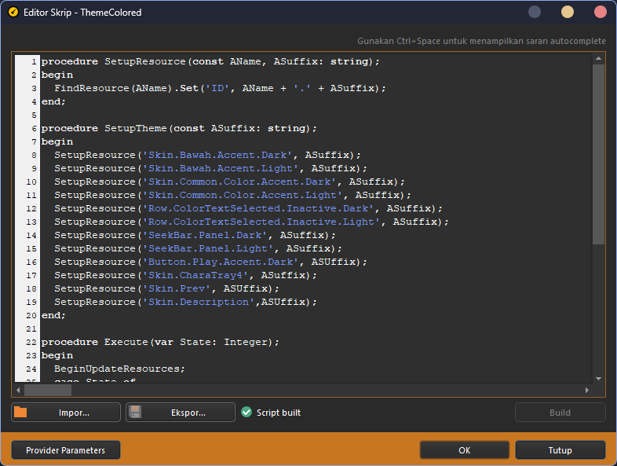The image size is (617, 466).
Task: Close the editor with the red circle button
Action: (x=601, y=12)
